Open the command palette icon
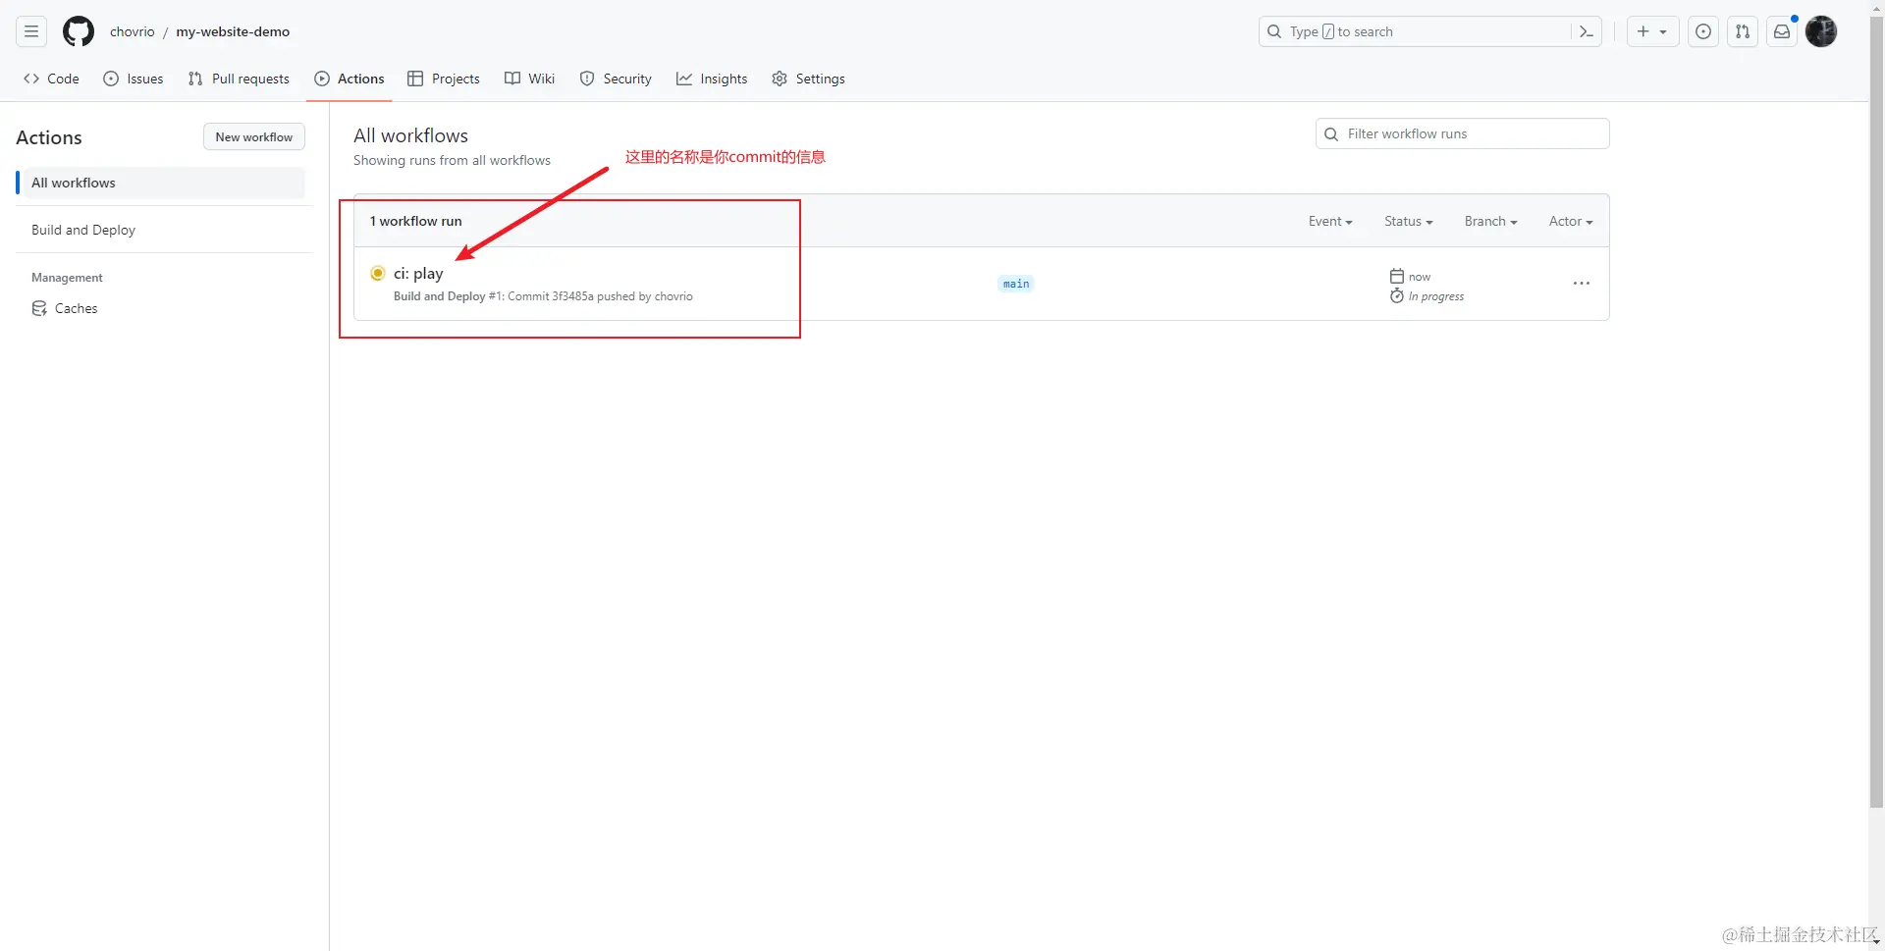 point(1586,31)
